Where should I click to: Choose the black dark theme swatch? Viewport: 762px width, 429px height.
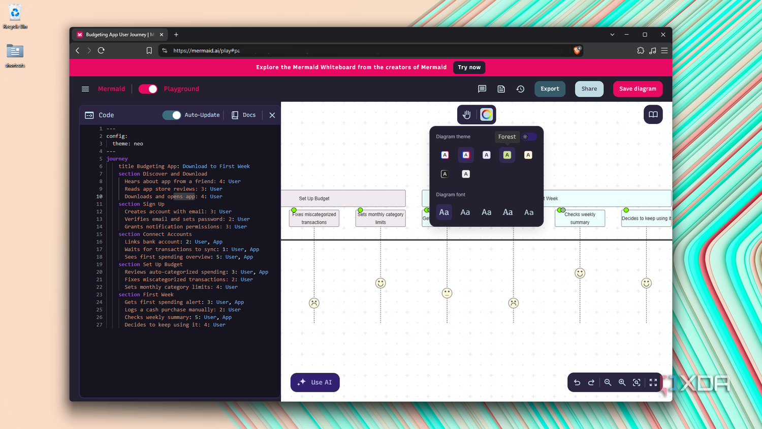pos(444,174)
